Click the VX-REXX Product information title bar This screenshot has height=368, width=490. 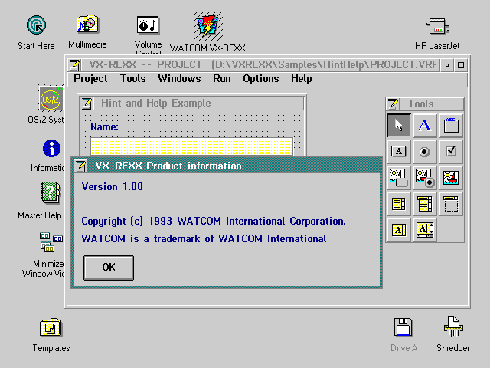(x=234, y=166)
